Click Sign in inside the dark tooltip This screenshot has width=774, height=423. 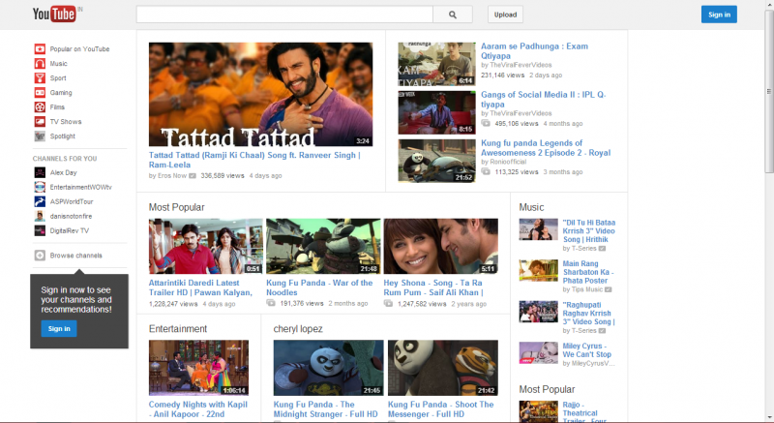[59, 329]
